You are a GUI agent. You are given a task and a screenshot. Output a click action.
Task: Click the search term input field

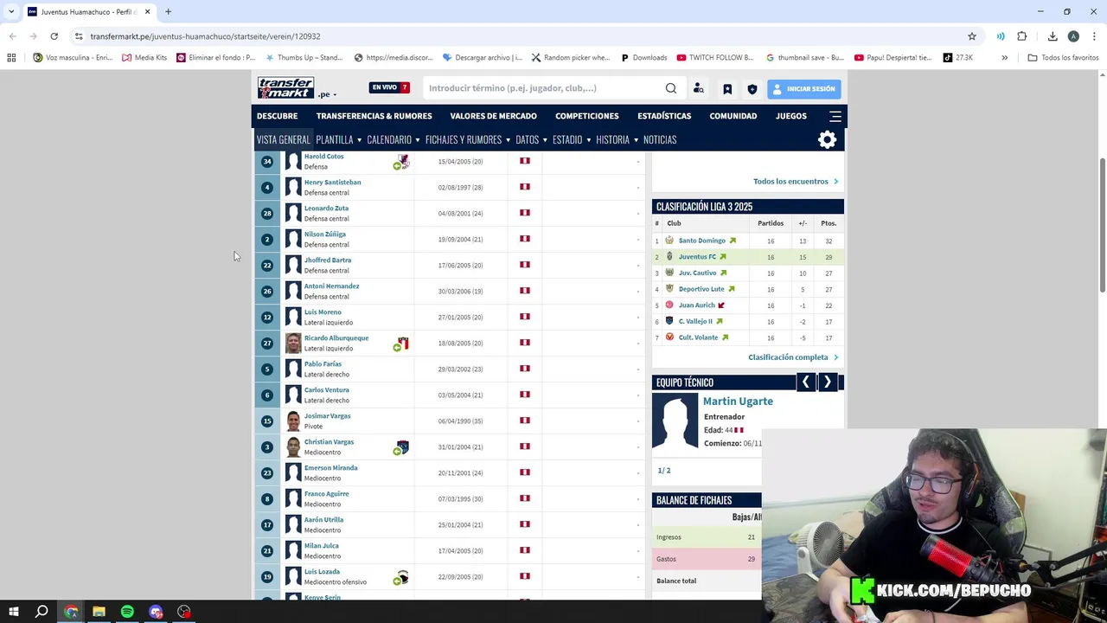coord(543,88)
